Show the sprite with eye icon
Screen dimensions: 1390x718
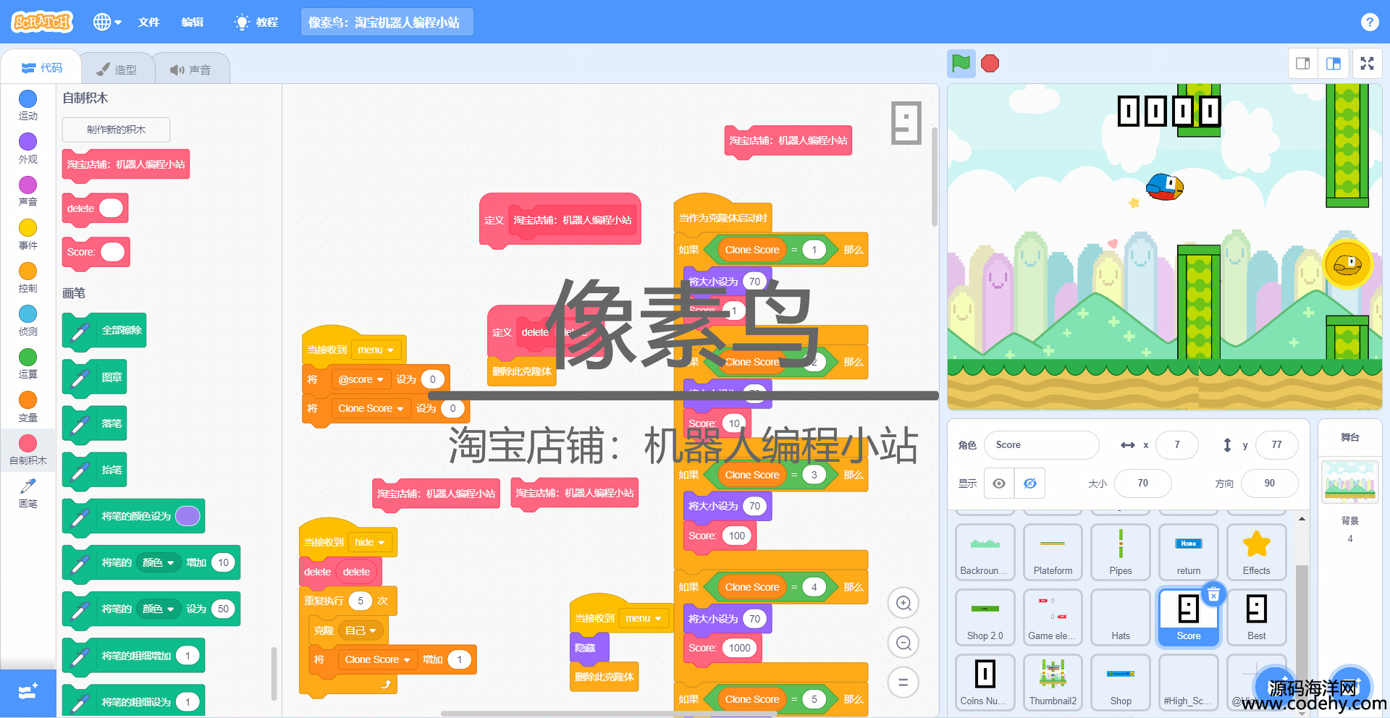point(999,483)
